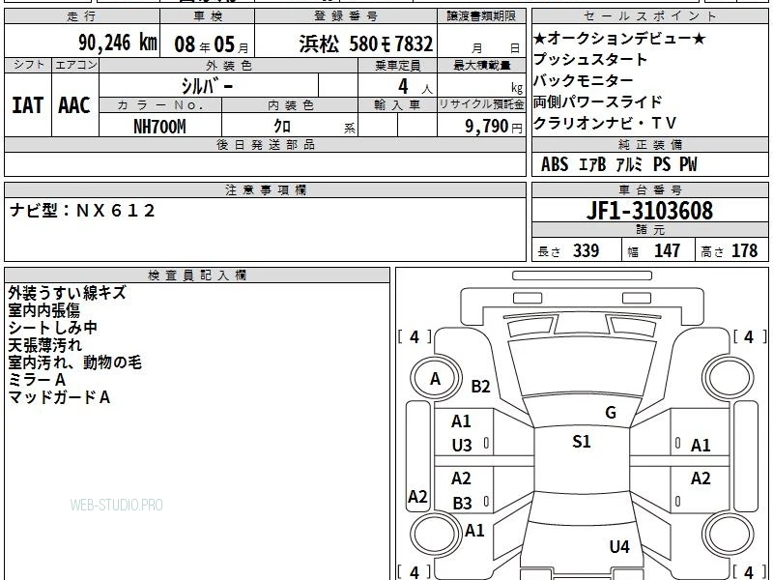Select the 輸入車 header

397,105
